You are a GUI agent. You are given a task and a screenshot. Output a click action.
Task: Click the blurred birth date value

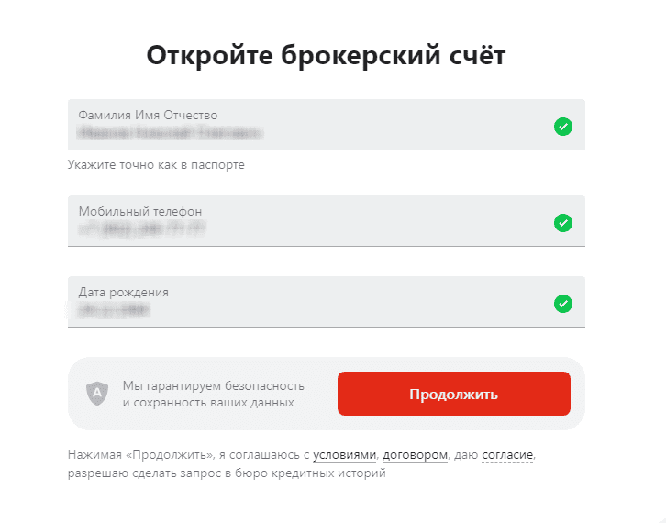[x=113, y=310]
